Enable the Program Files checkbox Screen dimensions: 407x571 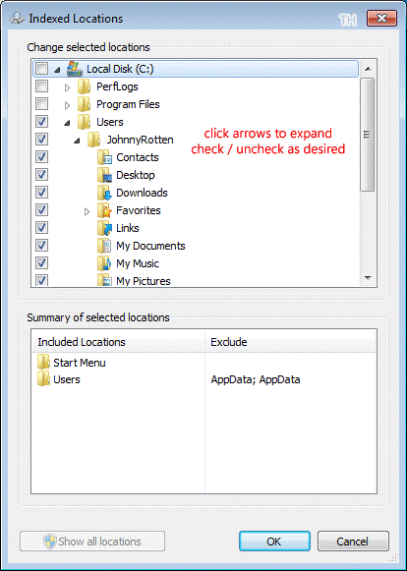tap(42, 104)
